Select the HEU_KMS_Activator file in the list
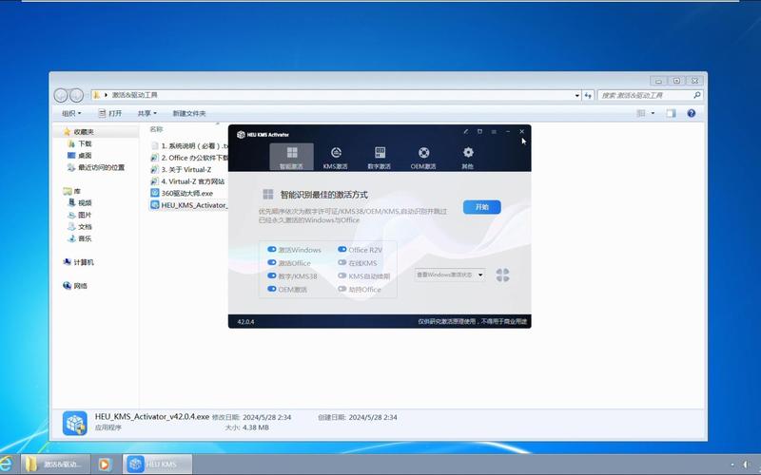 pos(189,205)
